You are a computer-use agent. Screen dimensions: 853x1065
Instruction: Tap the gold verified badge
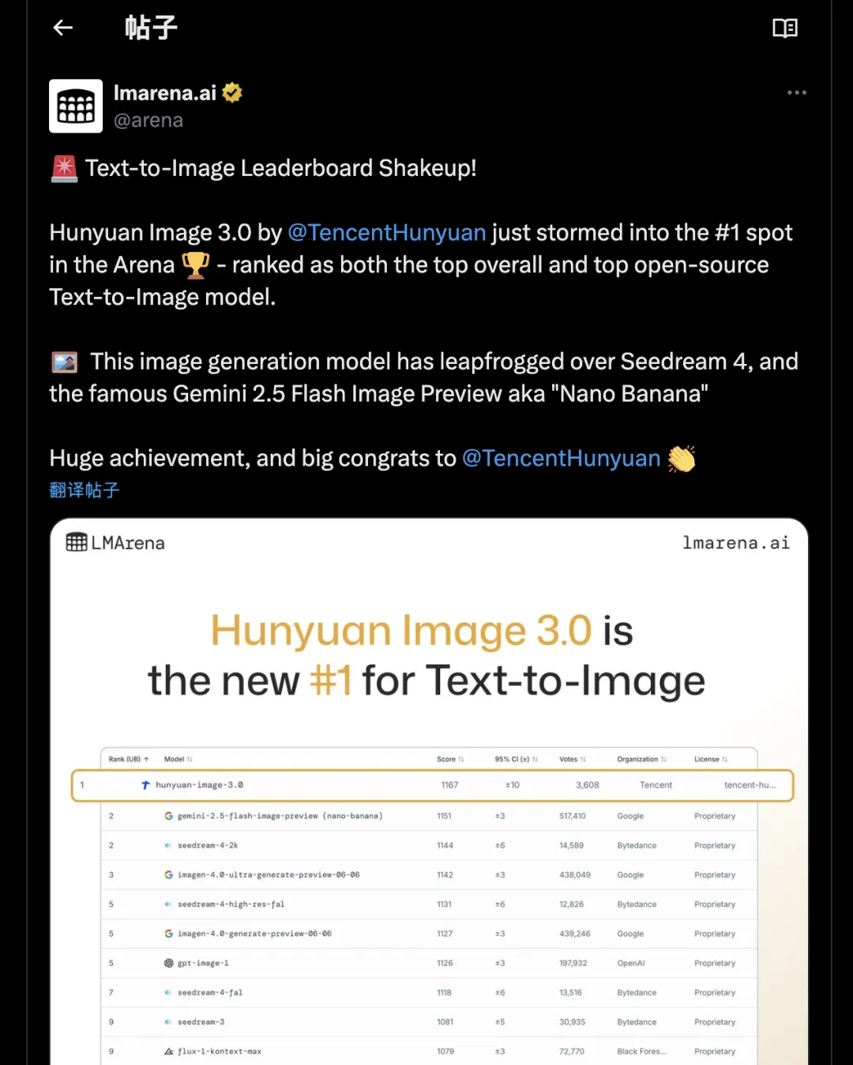tap(232, 93)
